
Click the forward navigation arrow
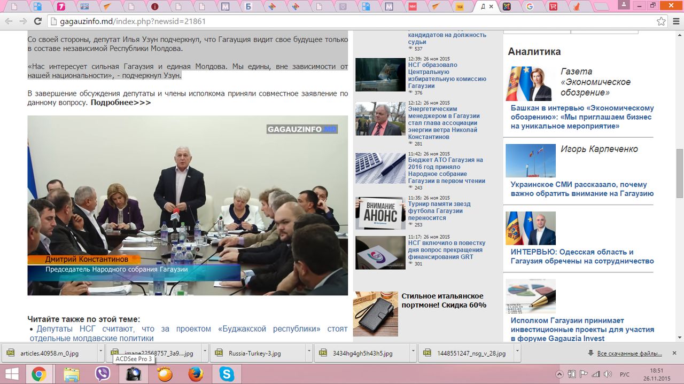pyautogui.click(x=23, y=21)
